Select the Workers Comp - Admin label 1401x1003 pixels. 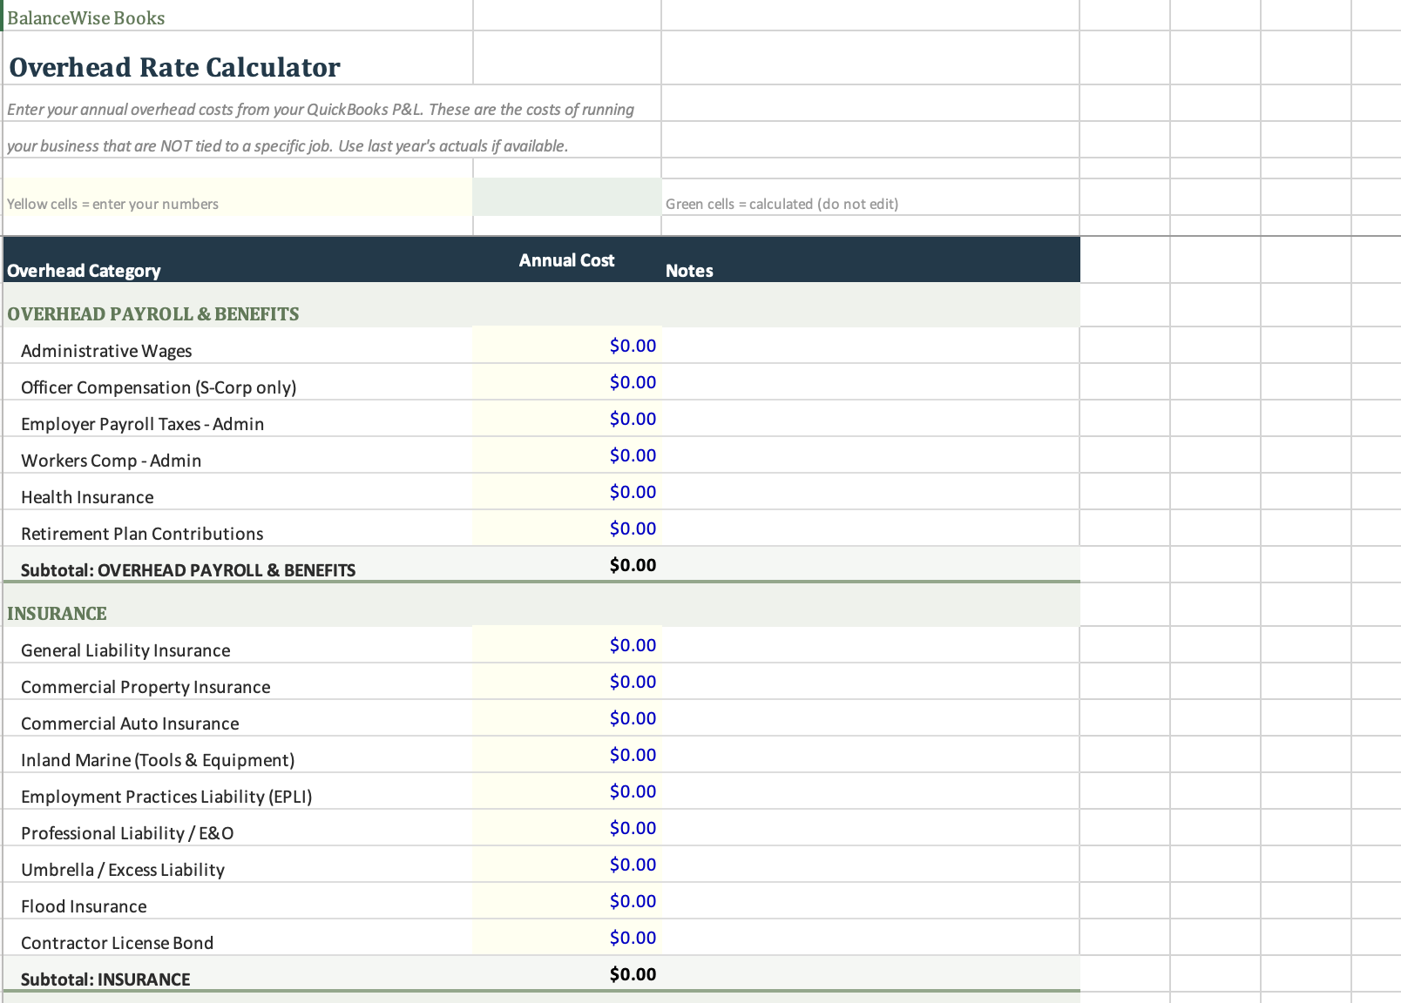111,461
